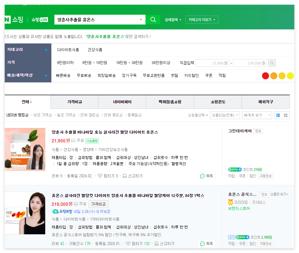This screenshot has height=253, width=299.
Task: Click 톡톡 chat on 219,000원 product
Action: (206, 244)
